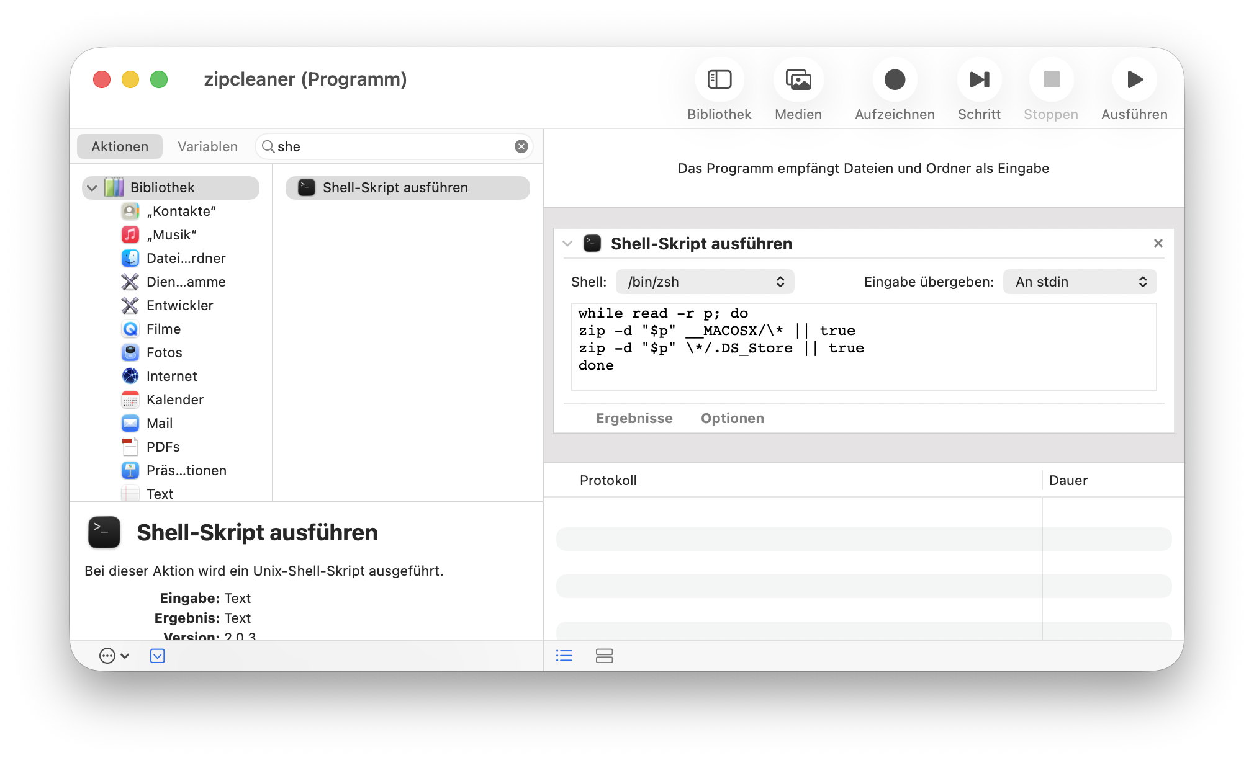Click the Bibliothek toolbar icon
The height and width of the screenshot is (763, 1254).
(719, 80)
